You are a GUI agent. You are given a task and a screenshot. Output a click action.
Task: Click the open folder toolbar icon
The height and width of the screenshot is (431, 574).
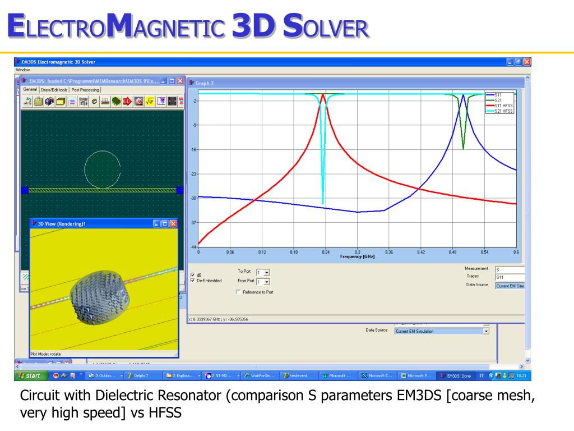click(39, 102)
